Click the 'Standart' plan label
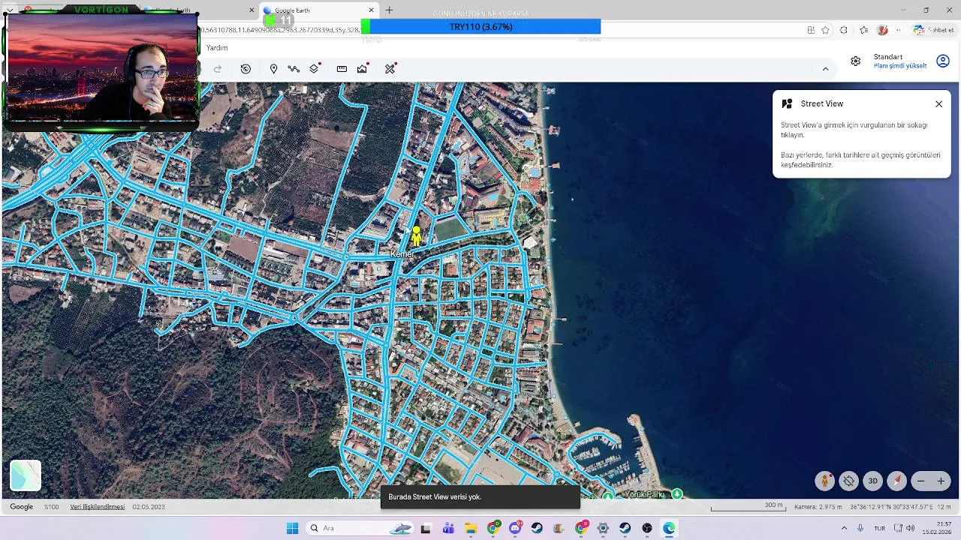Image resolution: width=961 pixels, height=540 pixels. coord(888,57)
